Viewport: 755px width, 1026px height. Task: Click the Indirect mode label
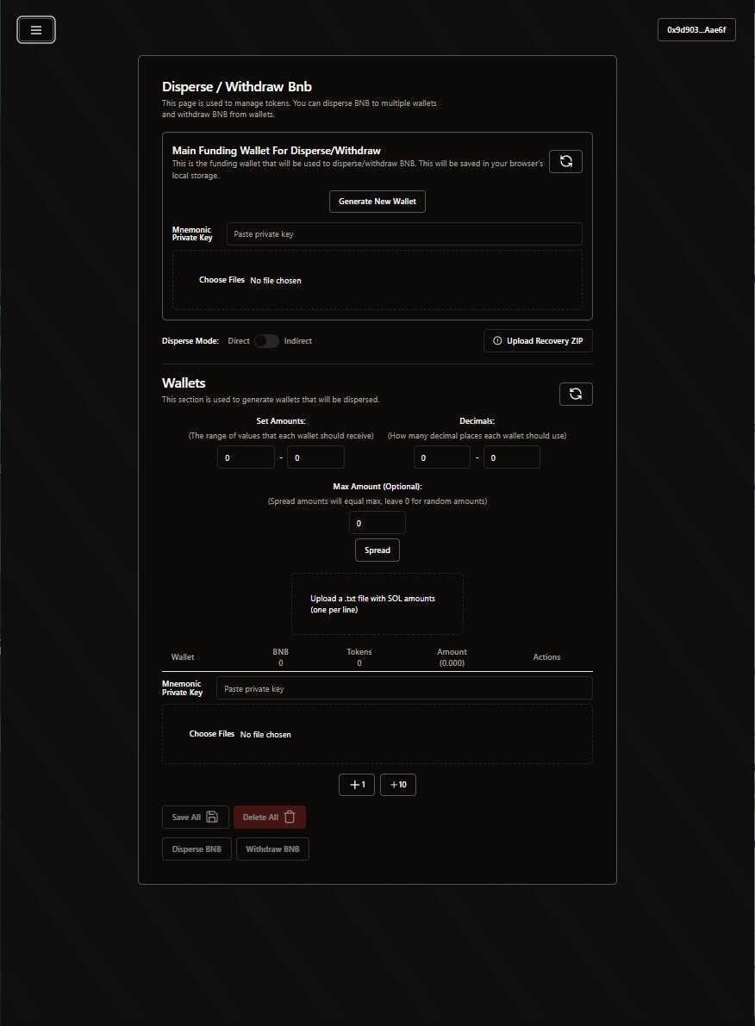pyautogui.click(x=298, y=341)
